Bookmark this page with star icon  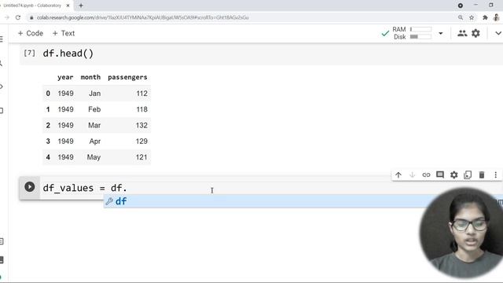[x=472, y=17]
